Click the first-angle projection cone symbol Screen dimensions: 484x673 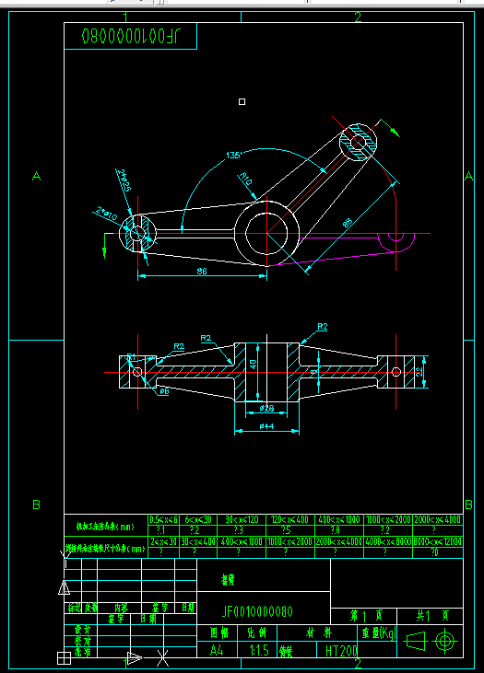tap(415, 642)
